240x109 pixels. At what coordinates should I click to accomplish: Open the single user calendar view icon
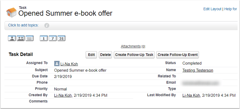[x=12, y=38]
